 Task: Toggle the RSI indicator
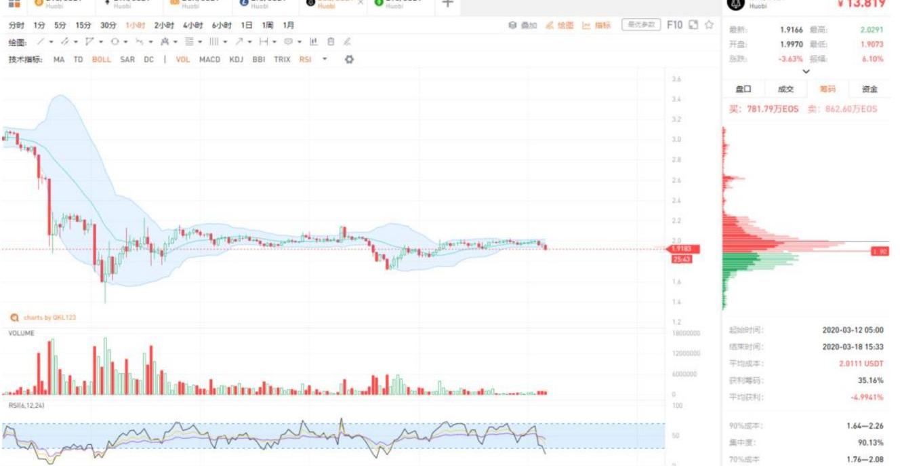[306, 60]
